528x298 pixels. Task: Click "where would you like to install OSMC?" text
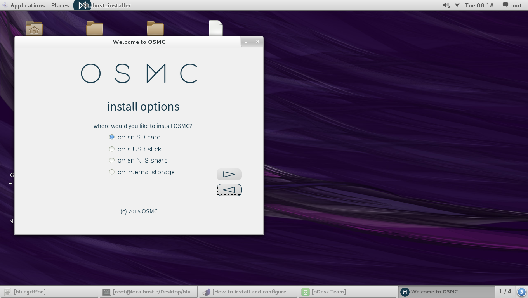pyautogui.click(x=143, y=126)
